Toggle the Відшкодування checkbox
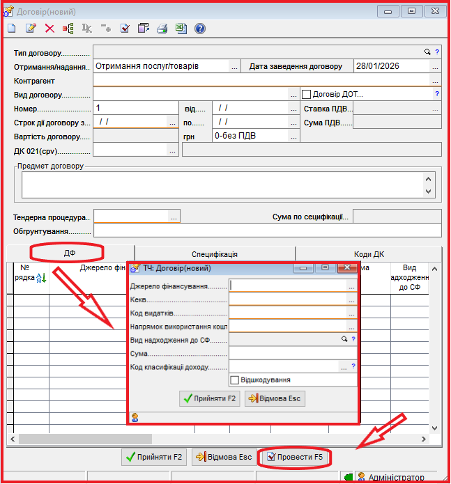The width and height of the screenshot is (451, 484). tap(235, 380)
